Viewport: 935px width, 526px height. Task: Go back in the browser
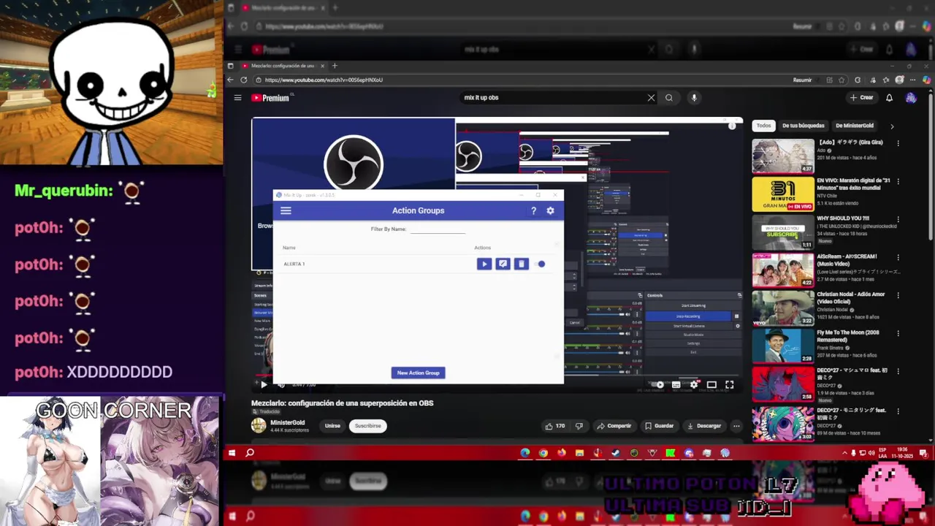click(230, 80)
